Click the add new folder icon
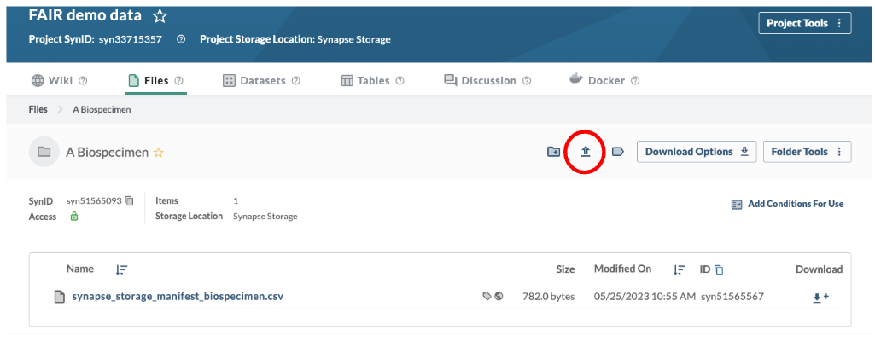875x353 pixels. click(x=553, y=152)
